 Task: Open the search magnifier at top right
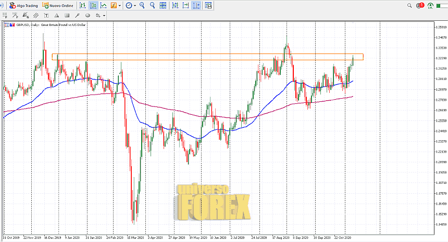[409, 5]
